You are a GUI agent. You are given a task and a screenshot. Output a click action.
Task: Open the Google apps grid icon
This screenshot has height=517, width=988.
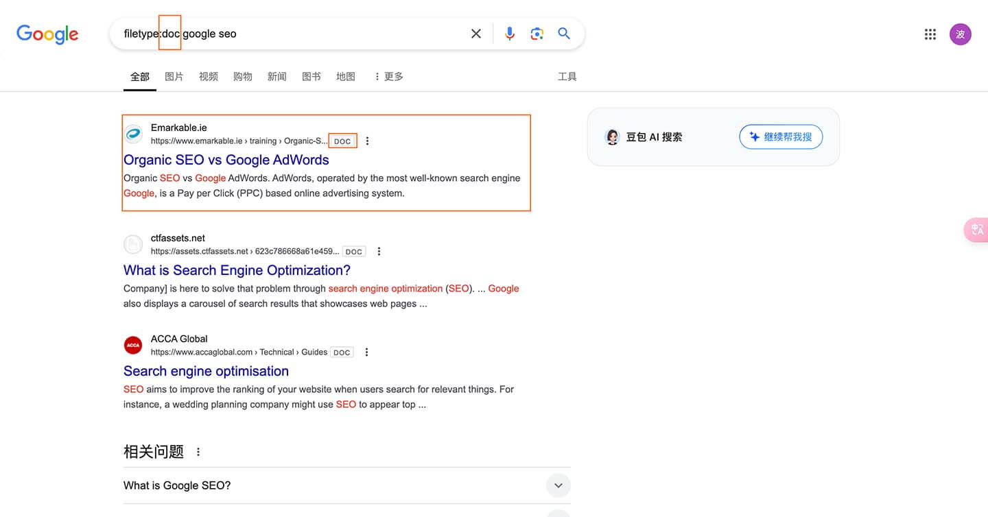(930, 34)
